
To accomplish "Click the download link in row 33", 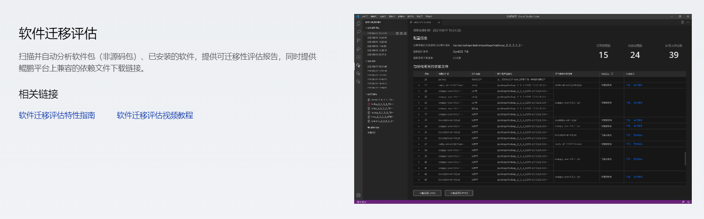I will (628, 120).
